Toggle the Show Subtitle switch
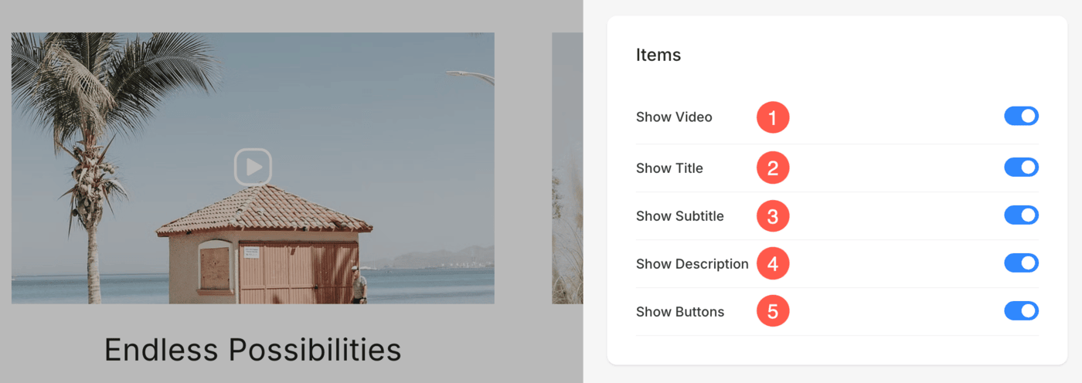Viewport: 1082px width, 383px height. pyautogui.click(x=1021, y=215)
